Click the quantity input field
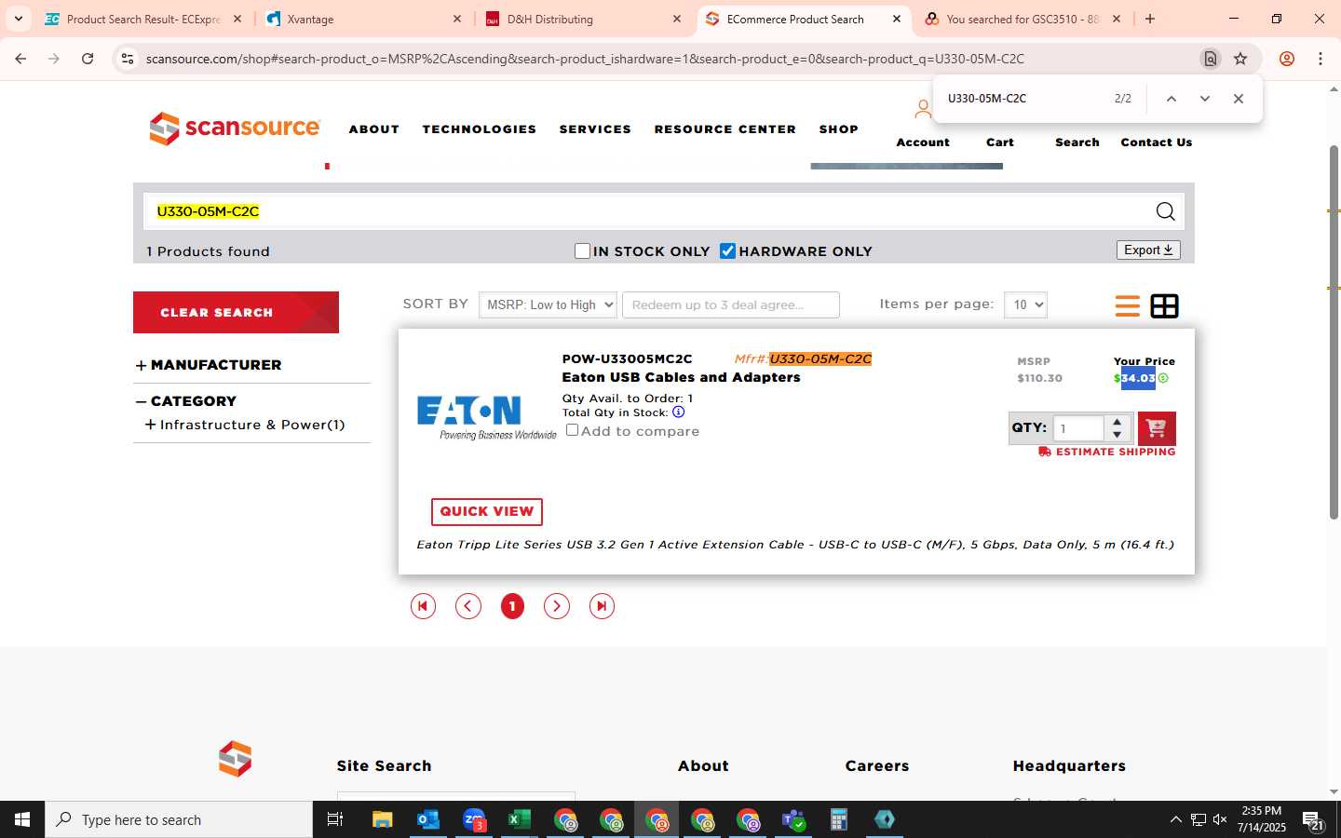 click(1078, 428)
